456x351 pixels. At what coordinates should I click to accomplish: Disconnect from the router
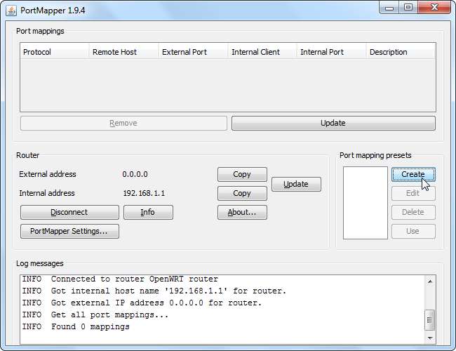pyautogui.click(x=69, y=212)
